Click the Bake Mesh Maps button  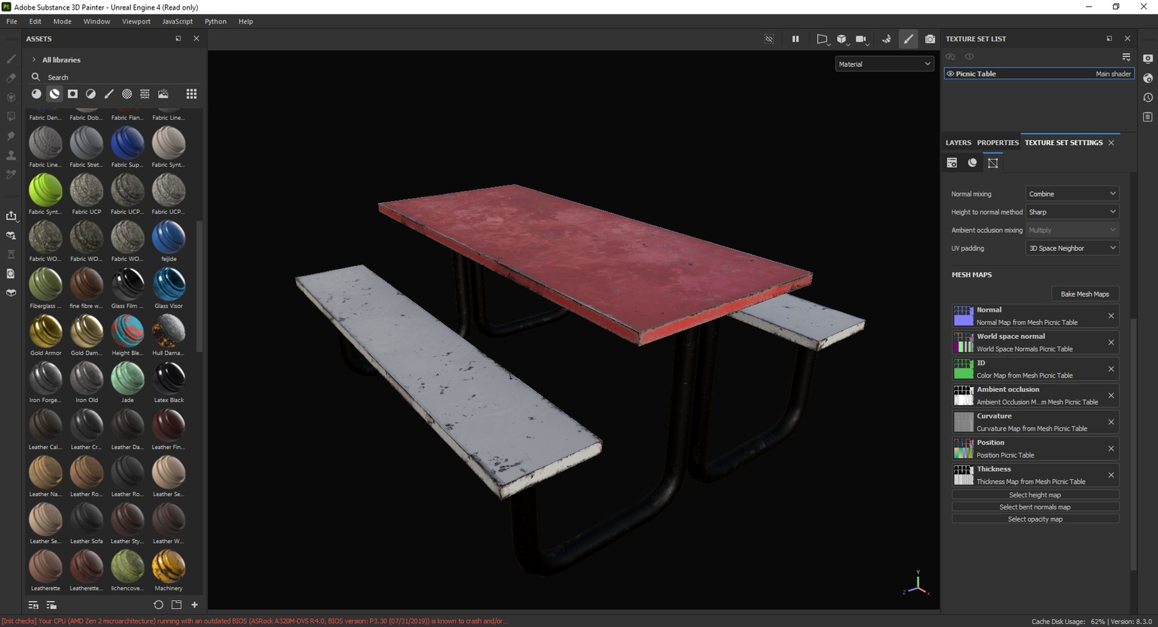1084,294
